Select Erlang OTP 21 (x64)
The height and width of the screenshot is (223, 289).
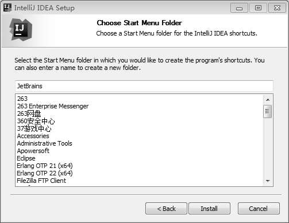coord(45,166)
